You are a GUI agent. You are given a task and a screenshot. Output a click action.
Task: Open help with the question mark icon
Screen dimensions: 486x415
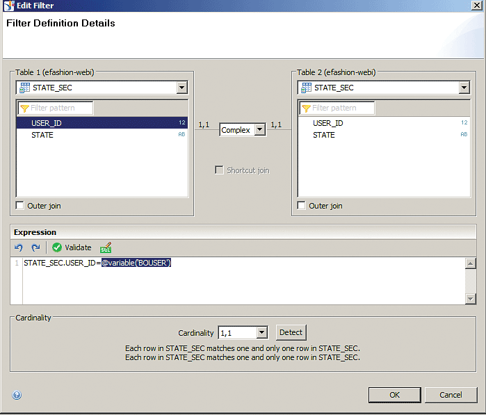(17, 395)
